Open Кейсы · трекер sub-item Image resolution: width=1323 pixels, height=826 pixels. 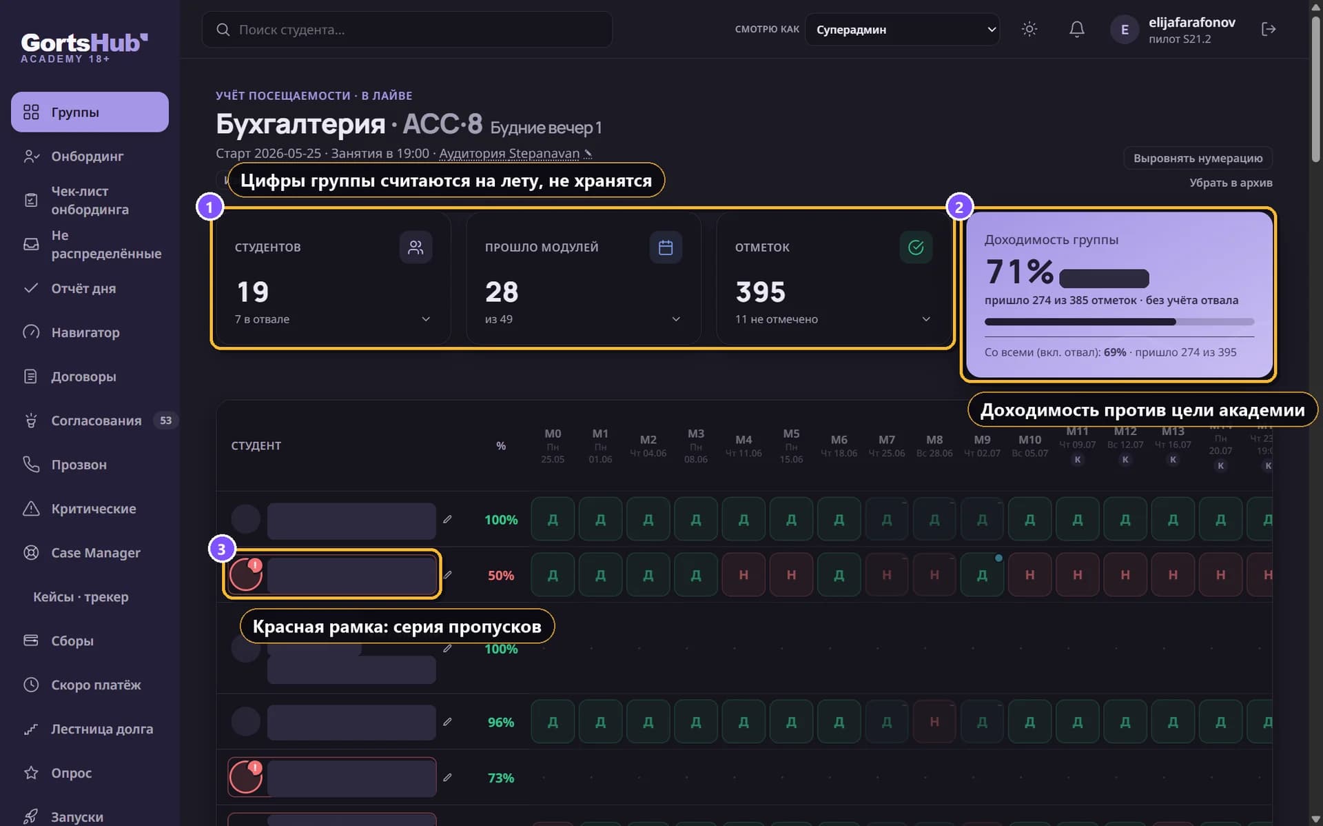(x=81, y=596)
